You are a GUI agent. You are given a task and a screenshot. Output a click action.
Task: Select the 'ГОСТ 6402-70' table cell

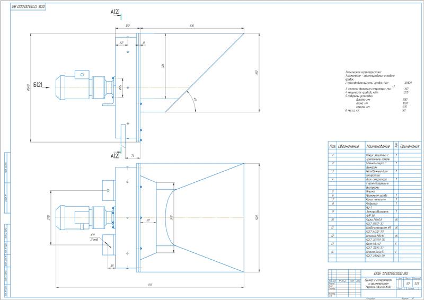pos(374,232)
